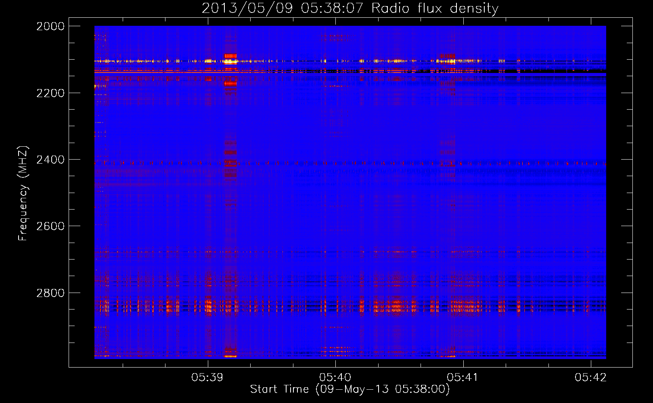Click the y-axis label "Frequency (MHZ)"
The height and width of the screenshot is (403, 653).
(x=23, y=193)
